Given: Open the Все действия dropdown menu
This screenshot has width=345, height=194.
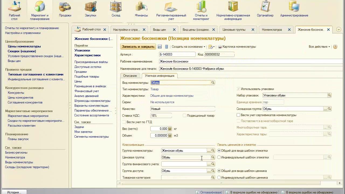Looking at the screenshot, I should click(319, 47).
